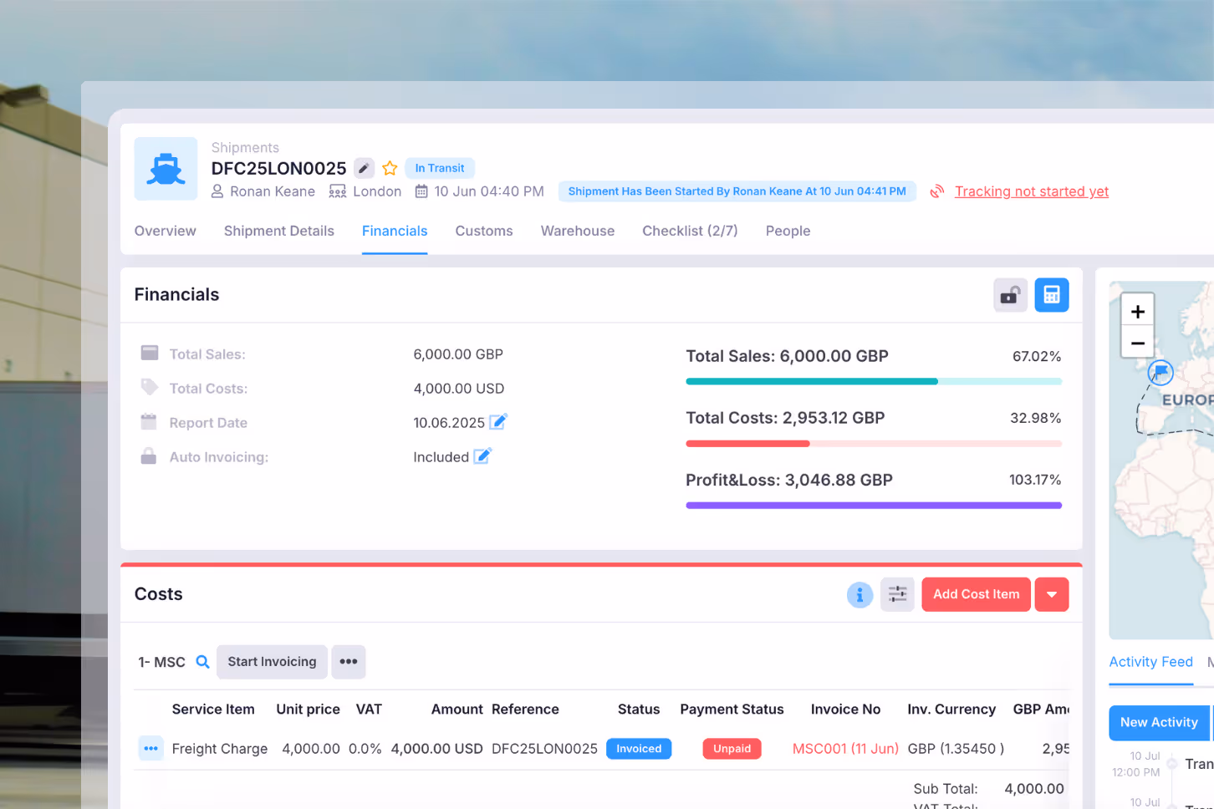Image resolution: width=1214 pixels, height=809 pixels.
Task: Open the Tracking not started yet link
Action: [1032, 191]
